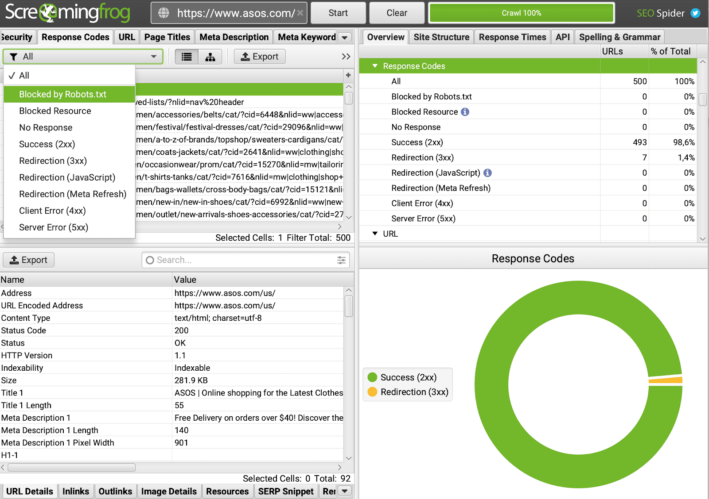Choose Blocked by Robots.txt filter

pyautogui.click(x=70, y=94)
